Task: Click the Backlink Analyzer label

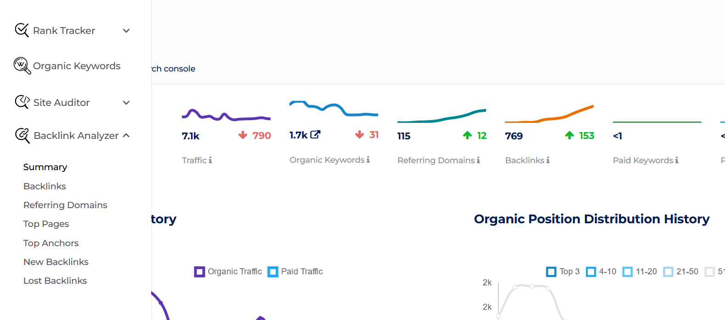Action: [76, 136]
